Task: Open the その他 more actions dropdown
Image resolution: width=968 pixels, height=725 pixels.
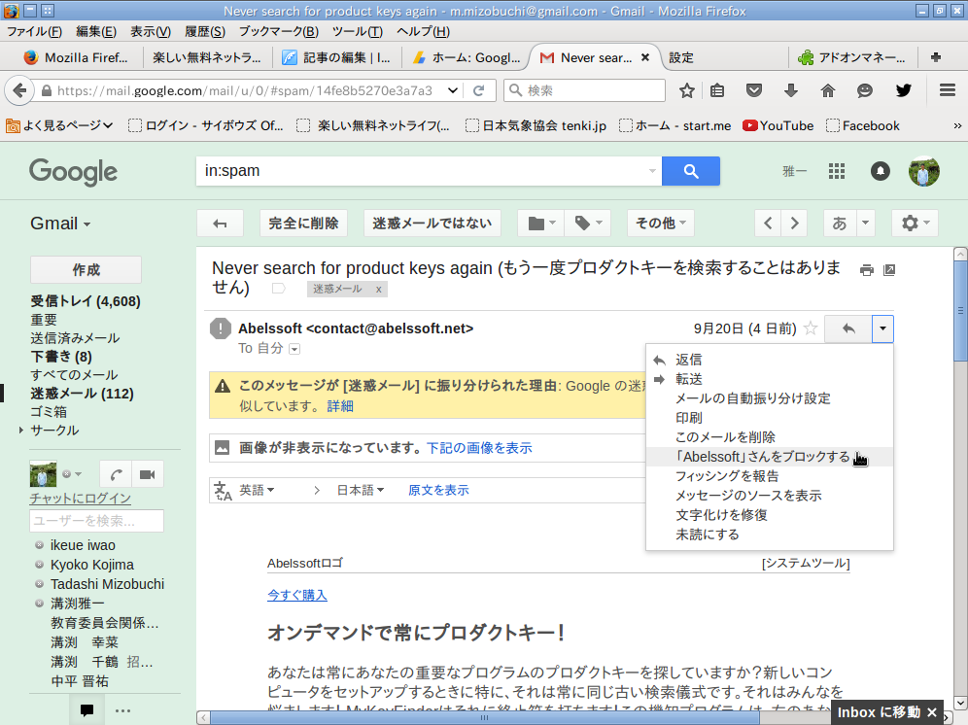Action: pyautogui.click(x=661, y=224)
